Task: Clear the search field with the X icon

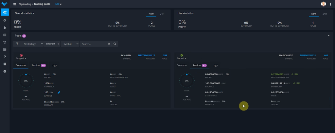Action: coord(109,44)
